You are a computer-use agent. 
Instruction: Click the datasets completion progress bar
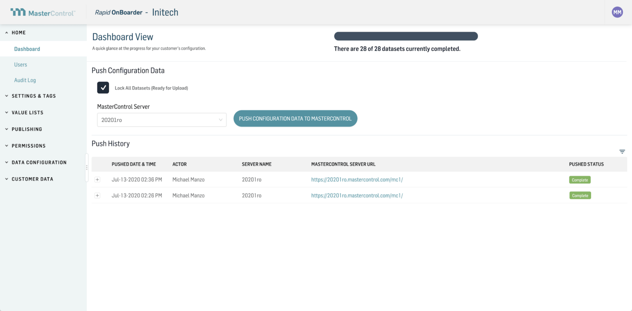(406, 36)
